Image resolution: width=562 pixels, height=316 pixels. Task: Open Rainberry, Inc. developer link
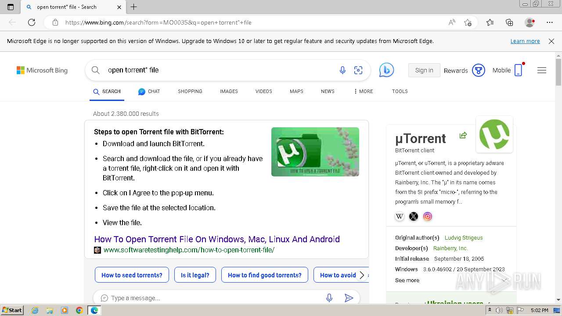450,248
